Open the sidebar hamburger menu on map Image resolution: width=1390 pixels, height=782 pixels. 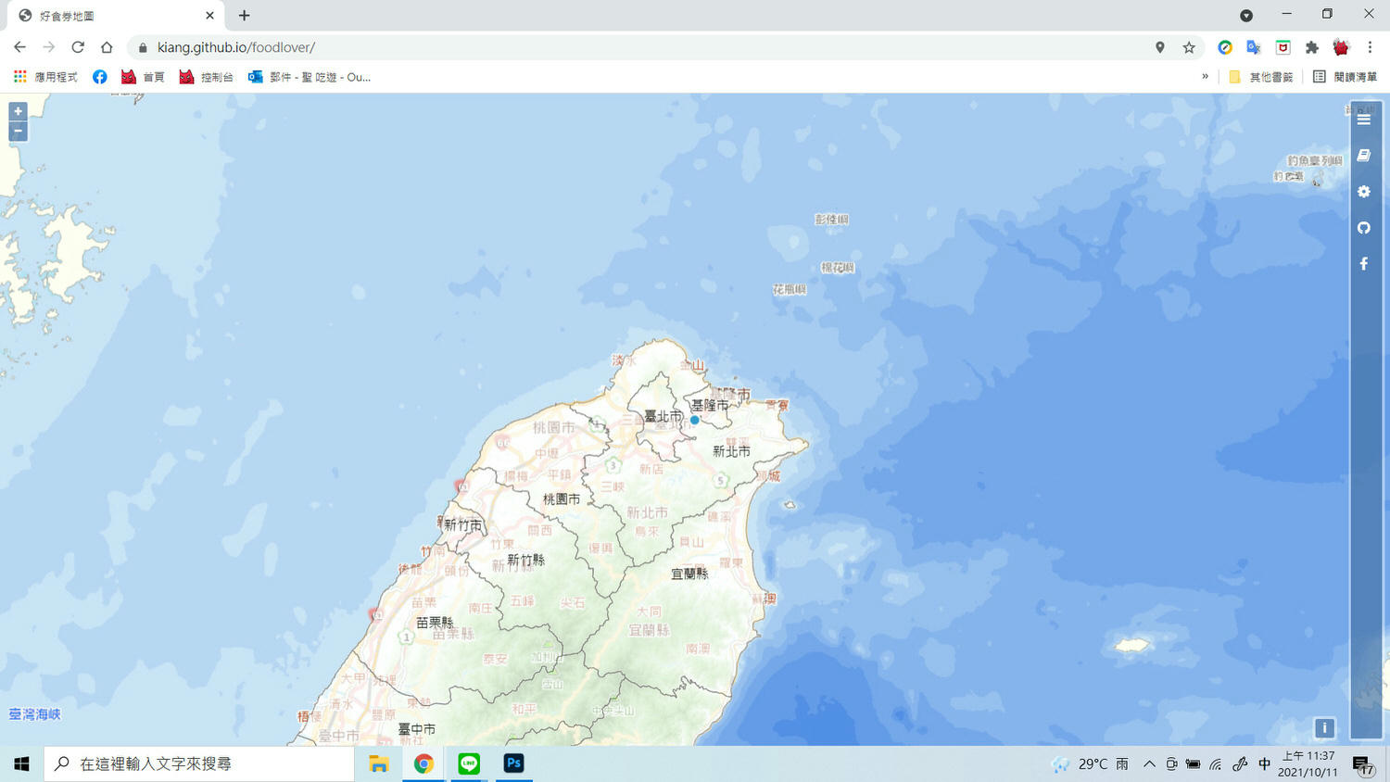[x=1363, y=120]
